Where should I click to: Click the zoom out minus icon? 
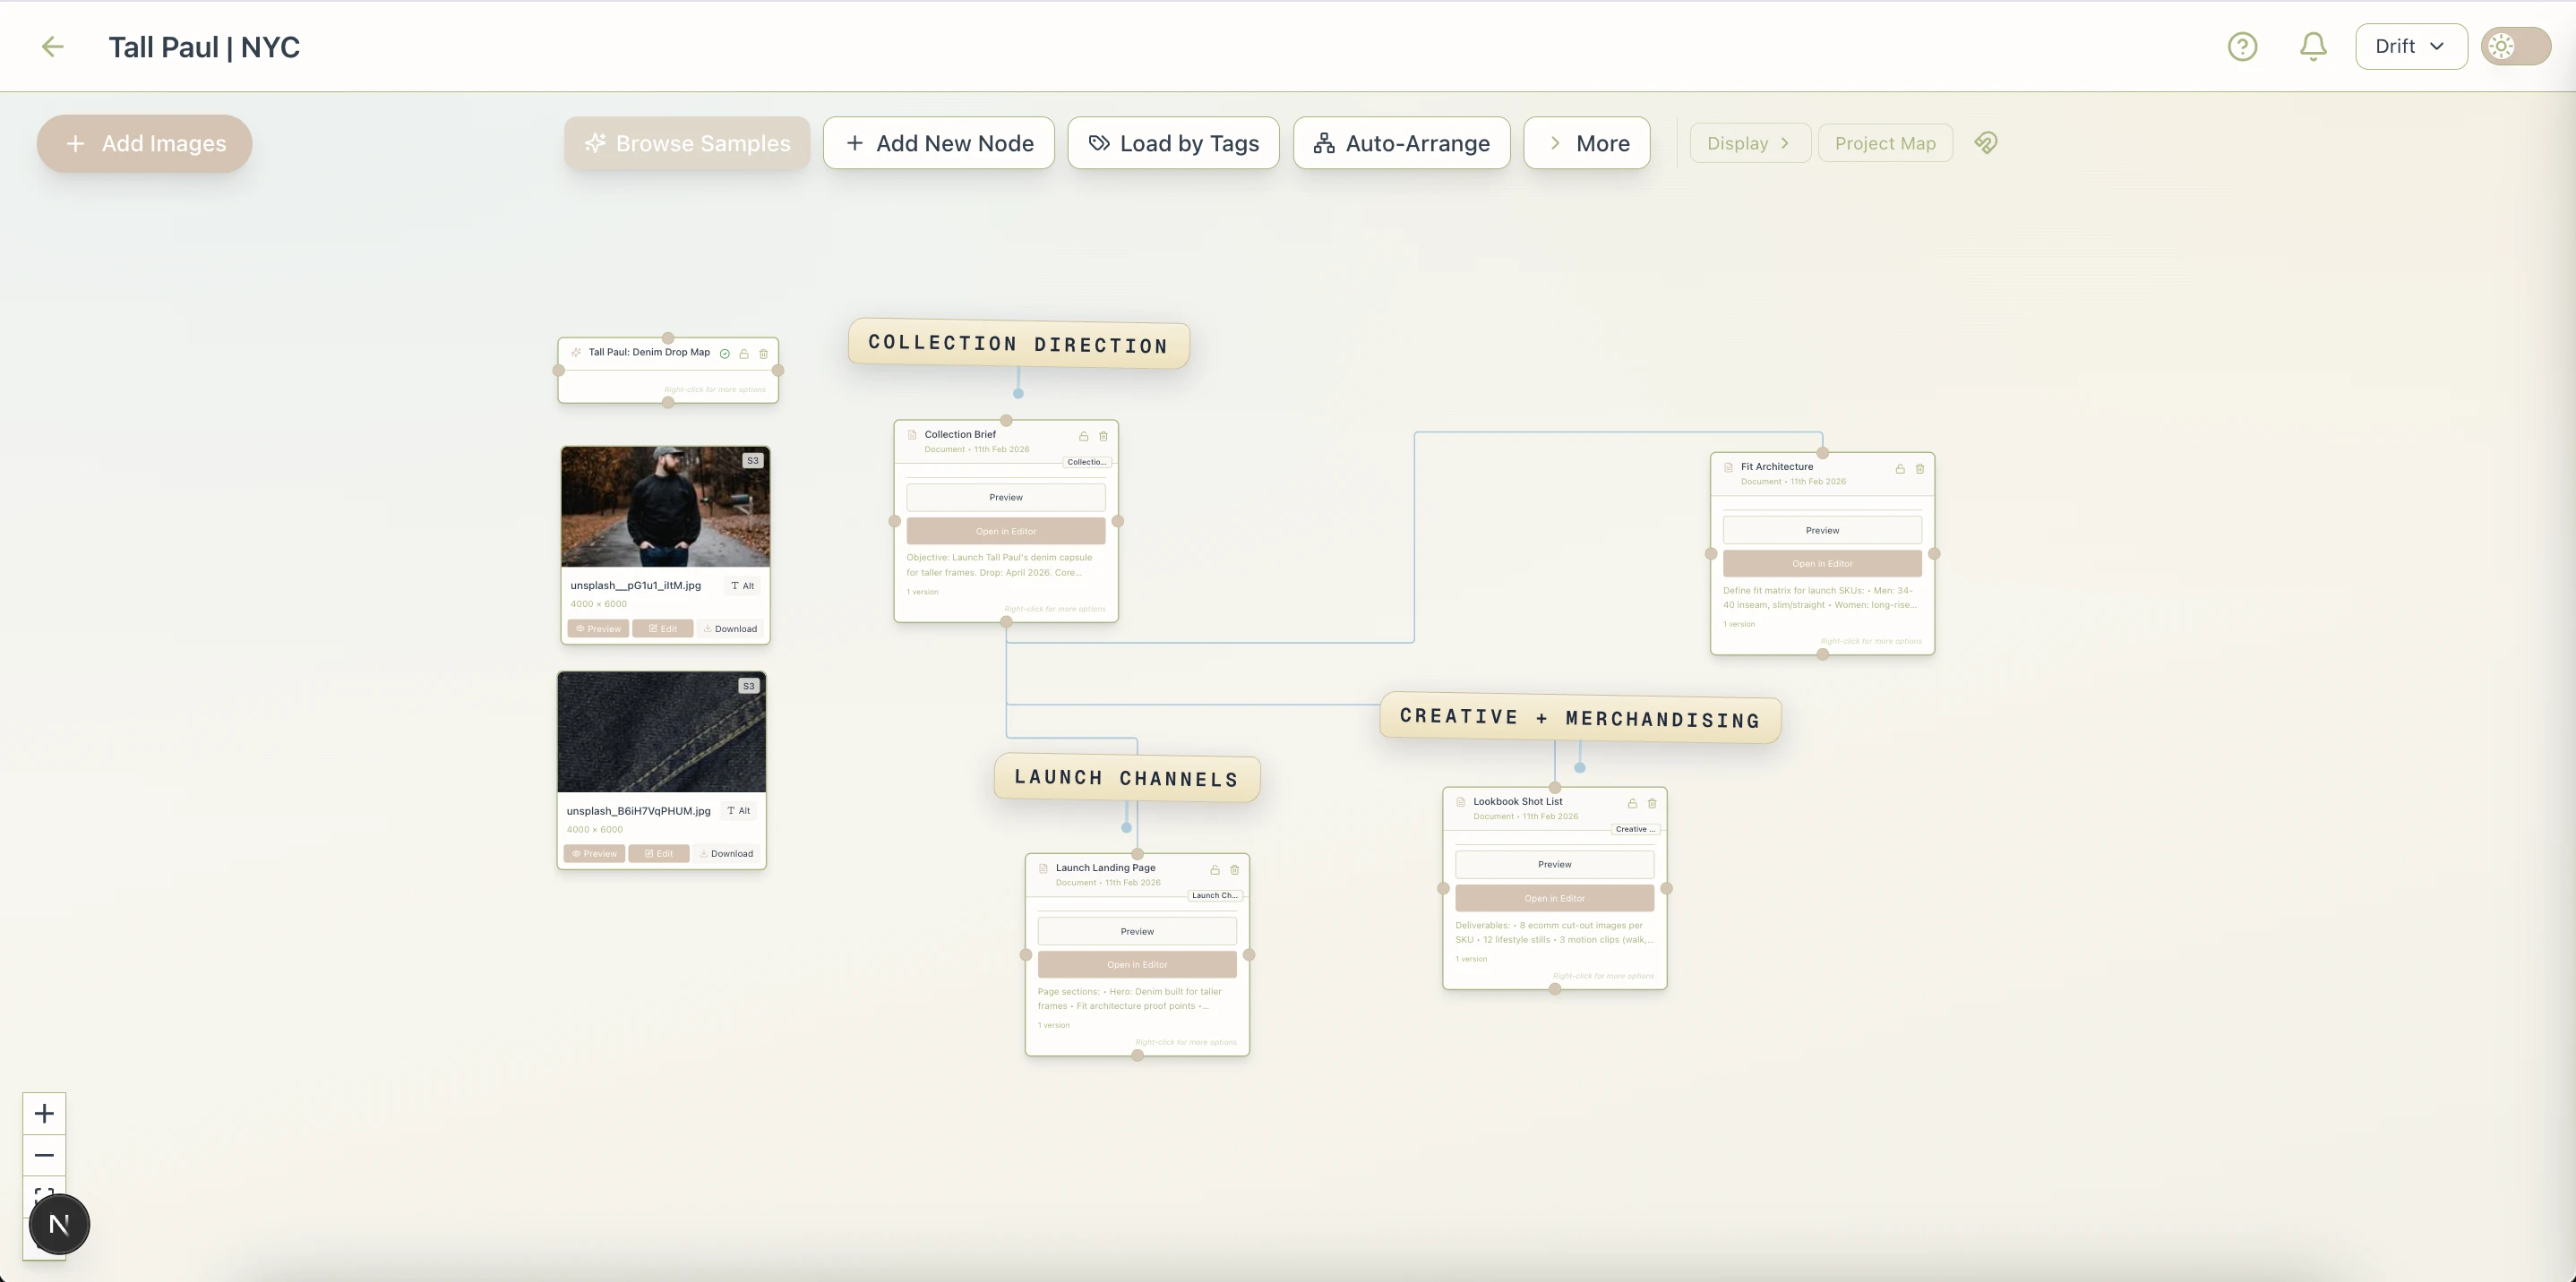click(44, 1155)
